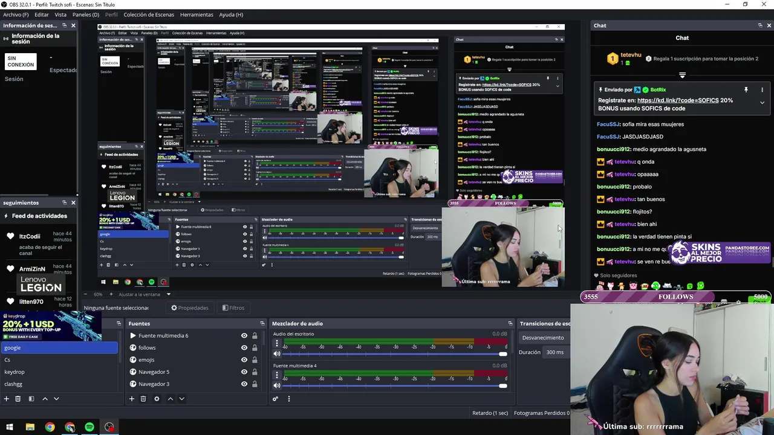774x435 pixels.
Task: Add a new source with the plus icon
Action: (x=131, y=399)
